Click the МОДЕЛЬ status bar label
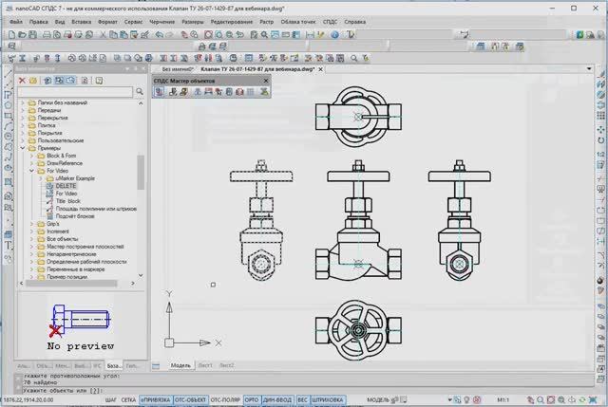Viewport: 608px width, 407px height. pos(378,400)
